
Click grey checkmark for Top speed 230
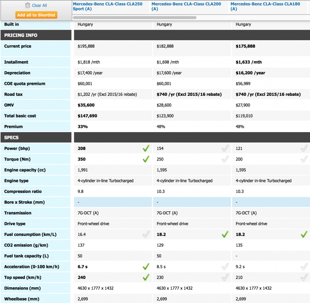click(x=225, y=277)
